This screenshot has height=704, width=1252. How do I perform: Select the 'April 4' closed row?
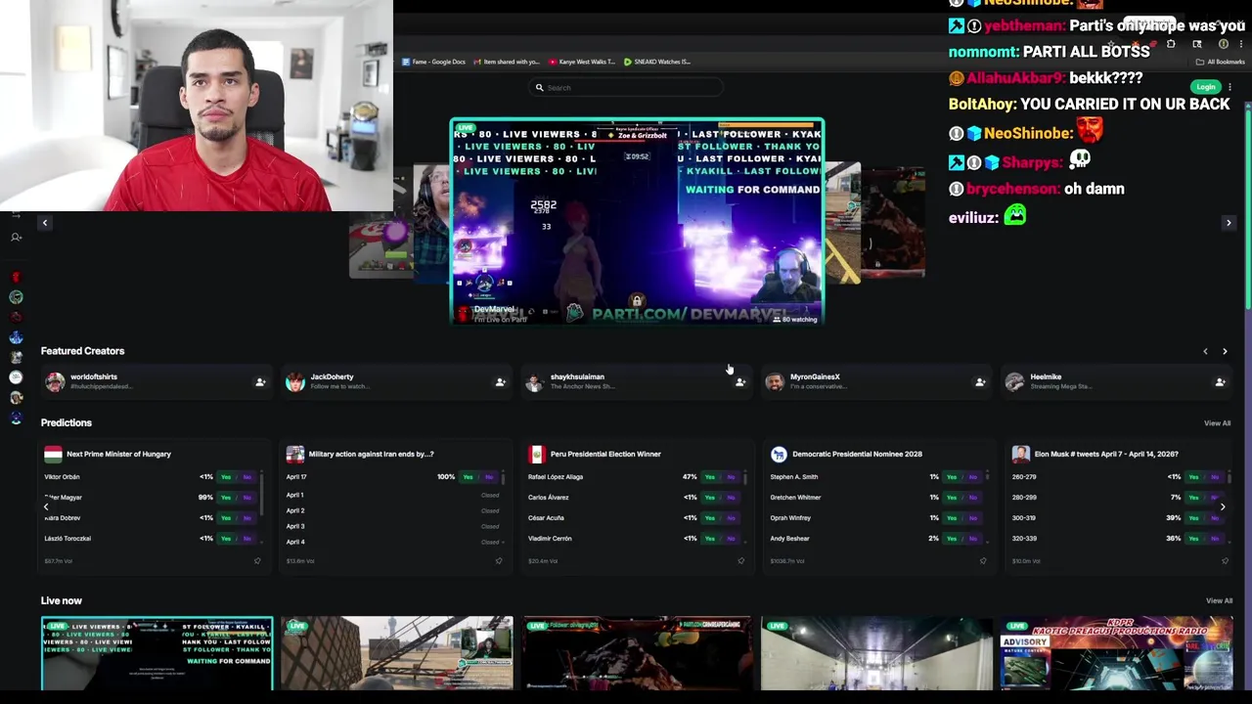point(393,542)
